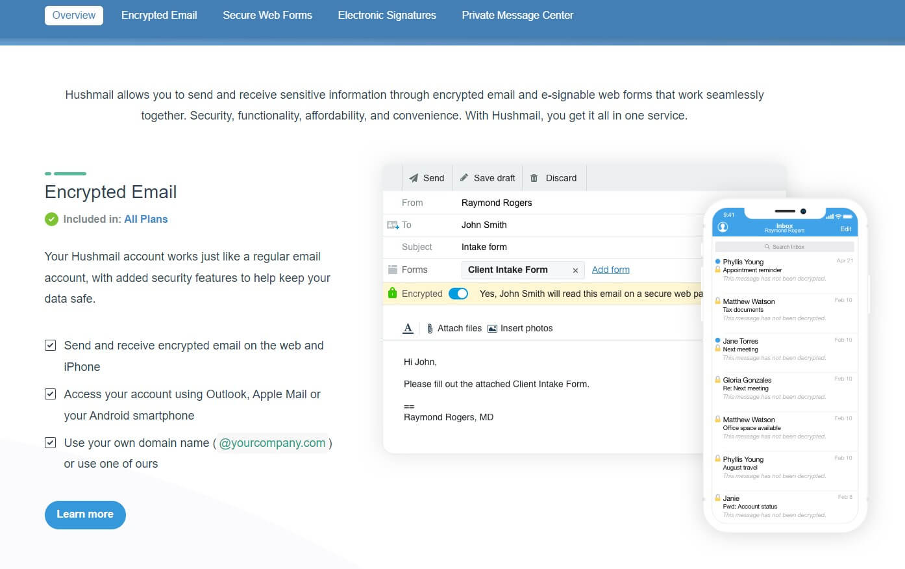Tap Edit in the phone inbox header

pyautogui.click(x=845, y=229)
